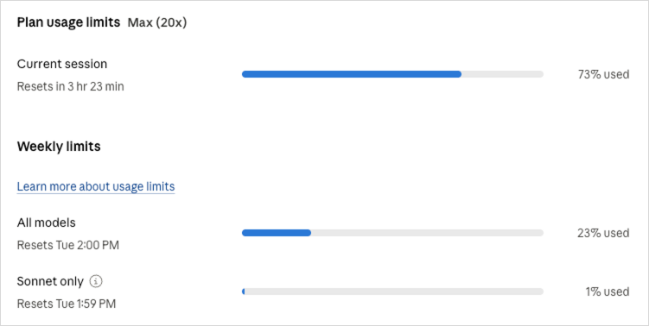The image size is (649, 326).
Task: Click the Resets Tue 2:00 PM text
Action: click(68, 246)
